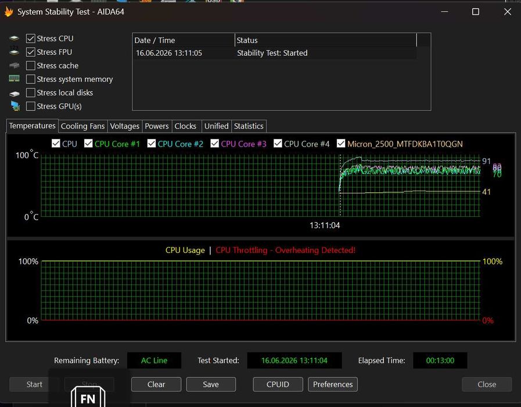Click the CPU Usage graph label

click(185, 250)
